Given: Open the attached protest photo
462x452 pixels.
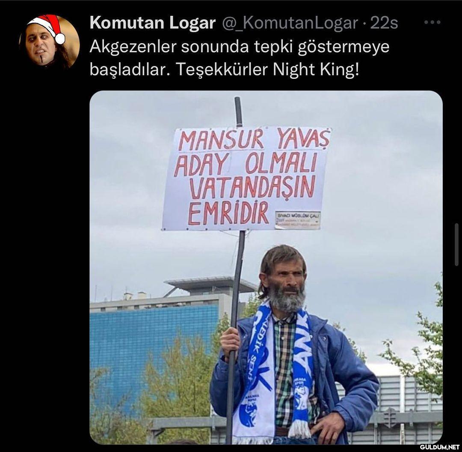Looking at the screenshot, I should pyautogui.click(x=266, y=267).
